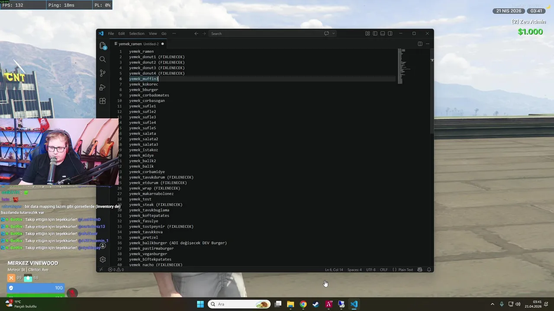Viewport: 554px width, 311px height.
Task: Open the Source Control view
Action: tap(103, 73)
